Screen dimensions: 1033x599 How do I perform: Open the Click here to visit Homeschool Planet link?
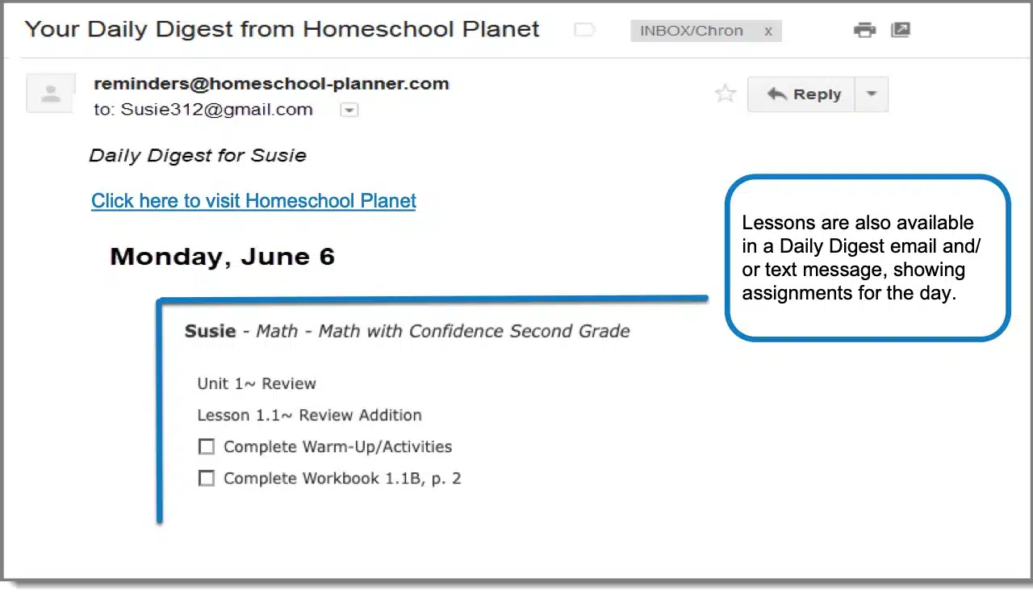(253, 201)
